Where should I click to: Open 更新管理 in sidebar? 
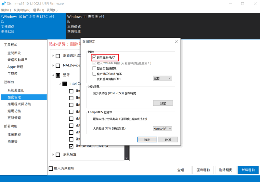14,118
